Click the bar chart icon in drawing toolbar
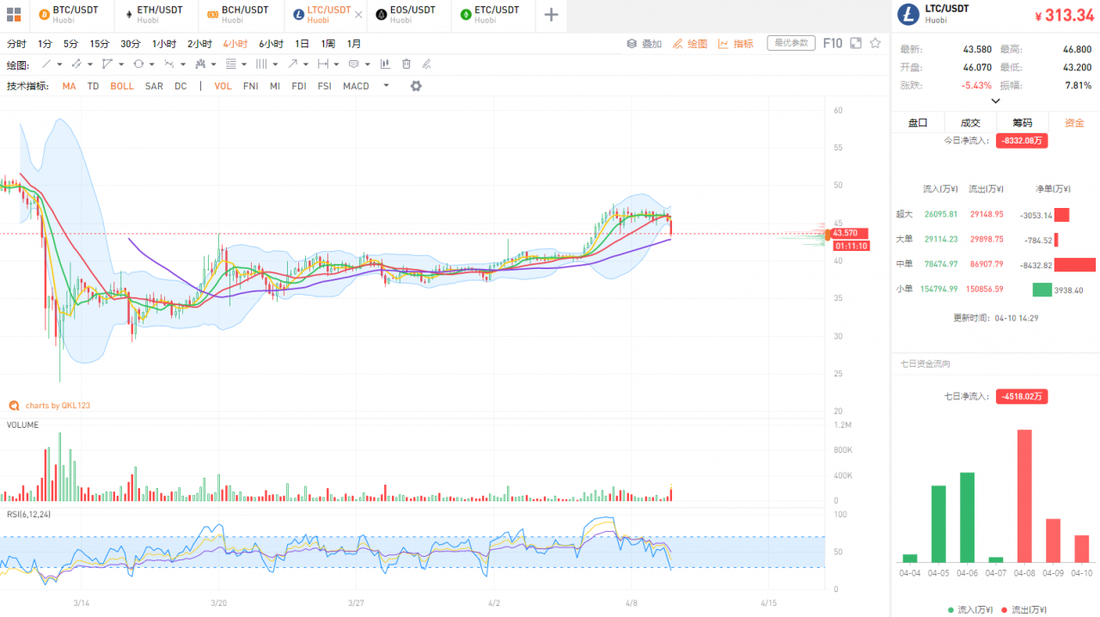This screenshot has height=617, width=1100. 384,64
